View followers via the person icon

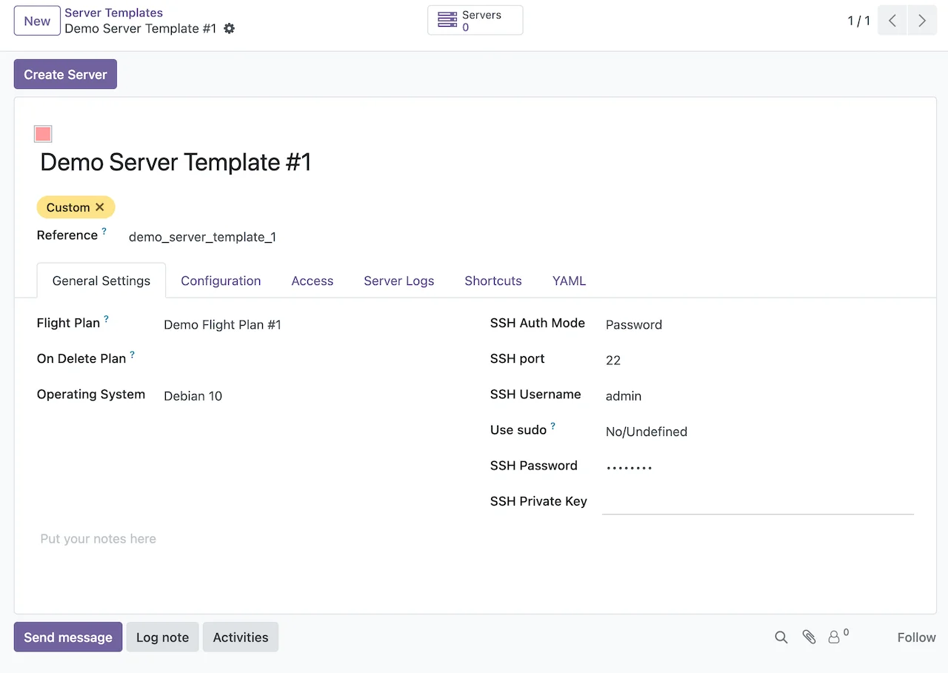pos(835,637)
